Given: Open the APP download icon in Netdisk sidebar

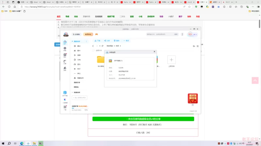Looking at the screenshot, I should pyautogui.click(x=65, y=93).
